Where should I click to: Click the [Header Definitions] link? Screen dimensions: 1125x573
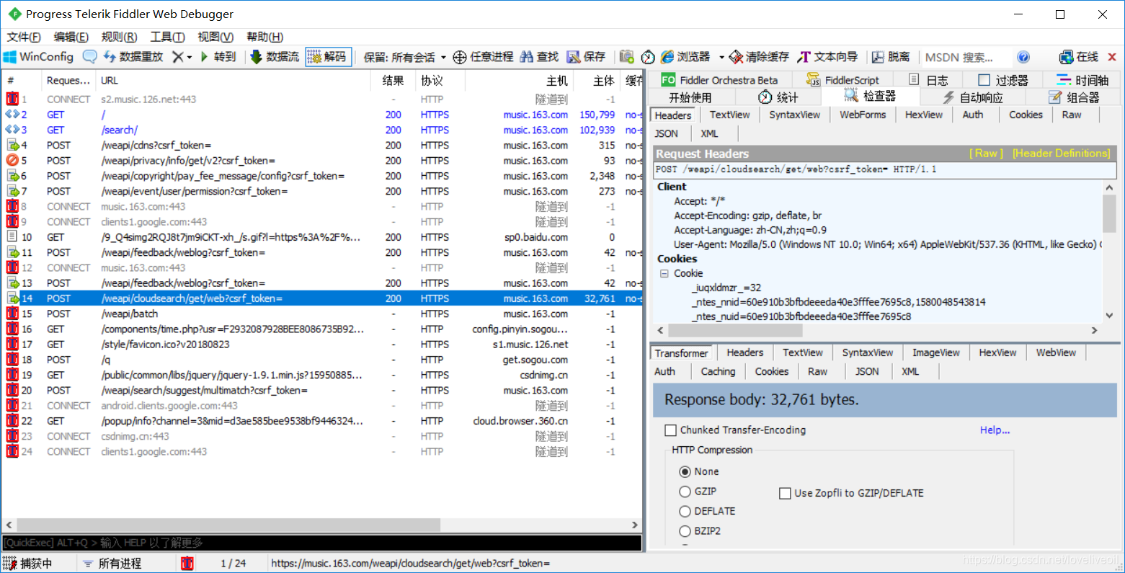click(1061, 154)
